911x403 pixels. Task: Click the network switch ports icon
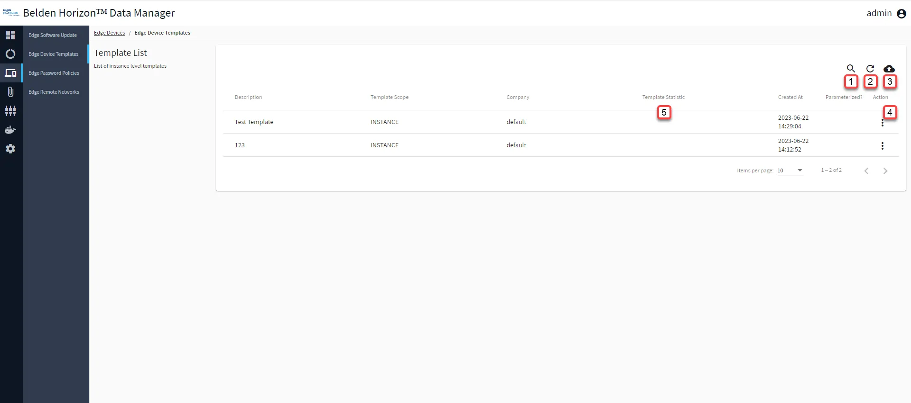point(10,111)
